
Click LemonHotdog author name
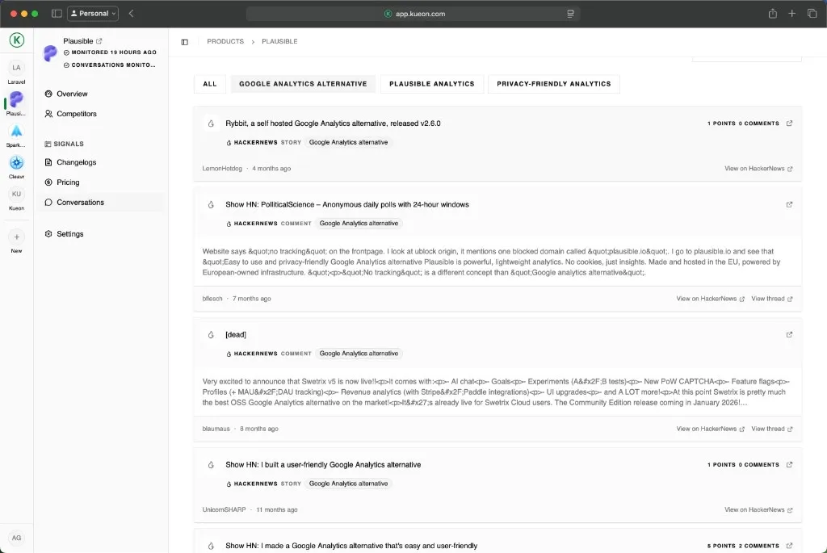222,169
